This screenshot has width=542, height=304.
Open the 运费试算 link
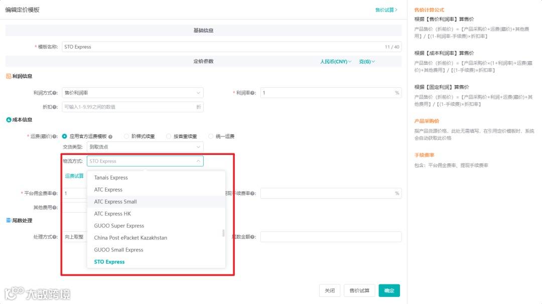point(74,176)
